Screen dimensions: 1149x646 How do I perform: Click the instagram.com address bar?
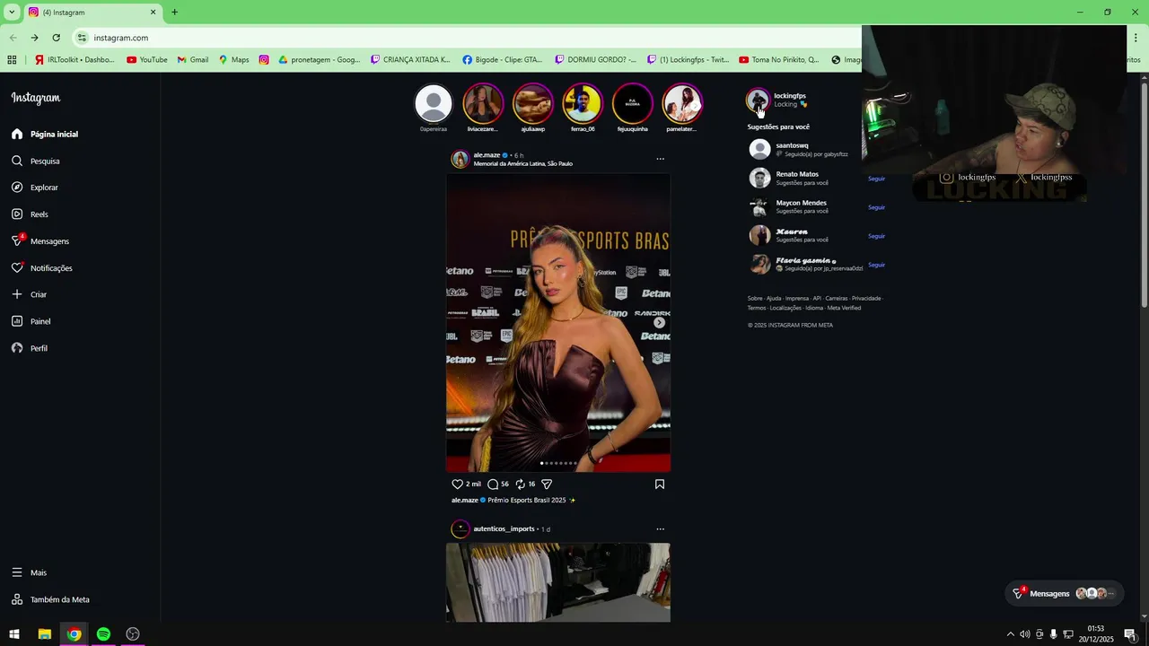coord(467,38)
